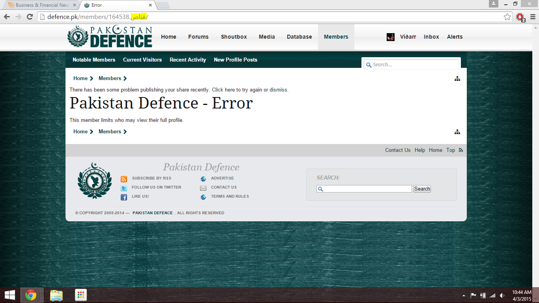Viewport: 539px width, 303px height.
Task: Open Help footer link
Action: [420, 150]
